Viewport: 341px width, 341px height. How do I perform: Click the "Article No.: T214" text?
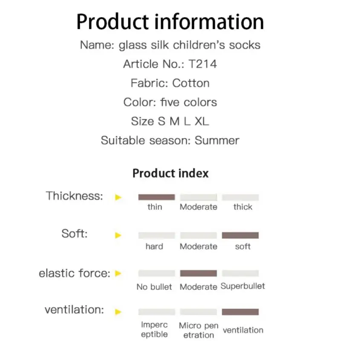170,64
